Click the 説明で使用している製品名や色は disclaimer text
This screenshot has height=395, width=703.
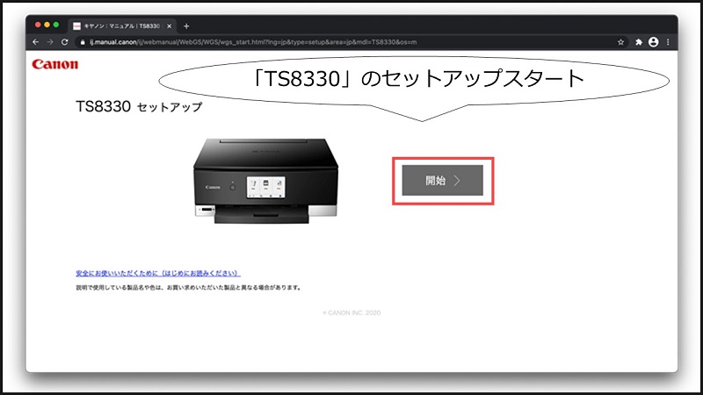(x=188, y=288)
